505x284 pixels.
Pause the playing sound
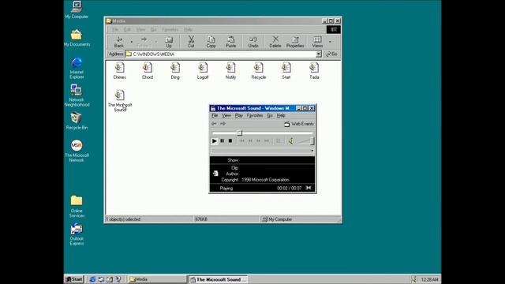(x=223, y=141)
